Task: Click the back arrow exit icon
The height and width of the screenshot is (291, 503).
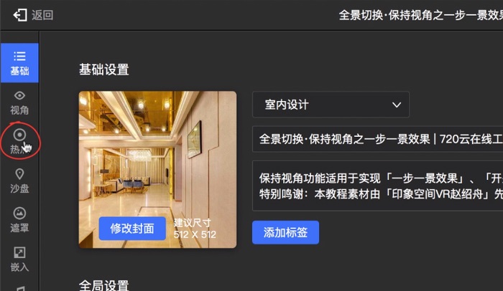Action: [x=20, y=15]
